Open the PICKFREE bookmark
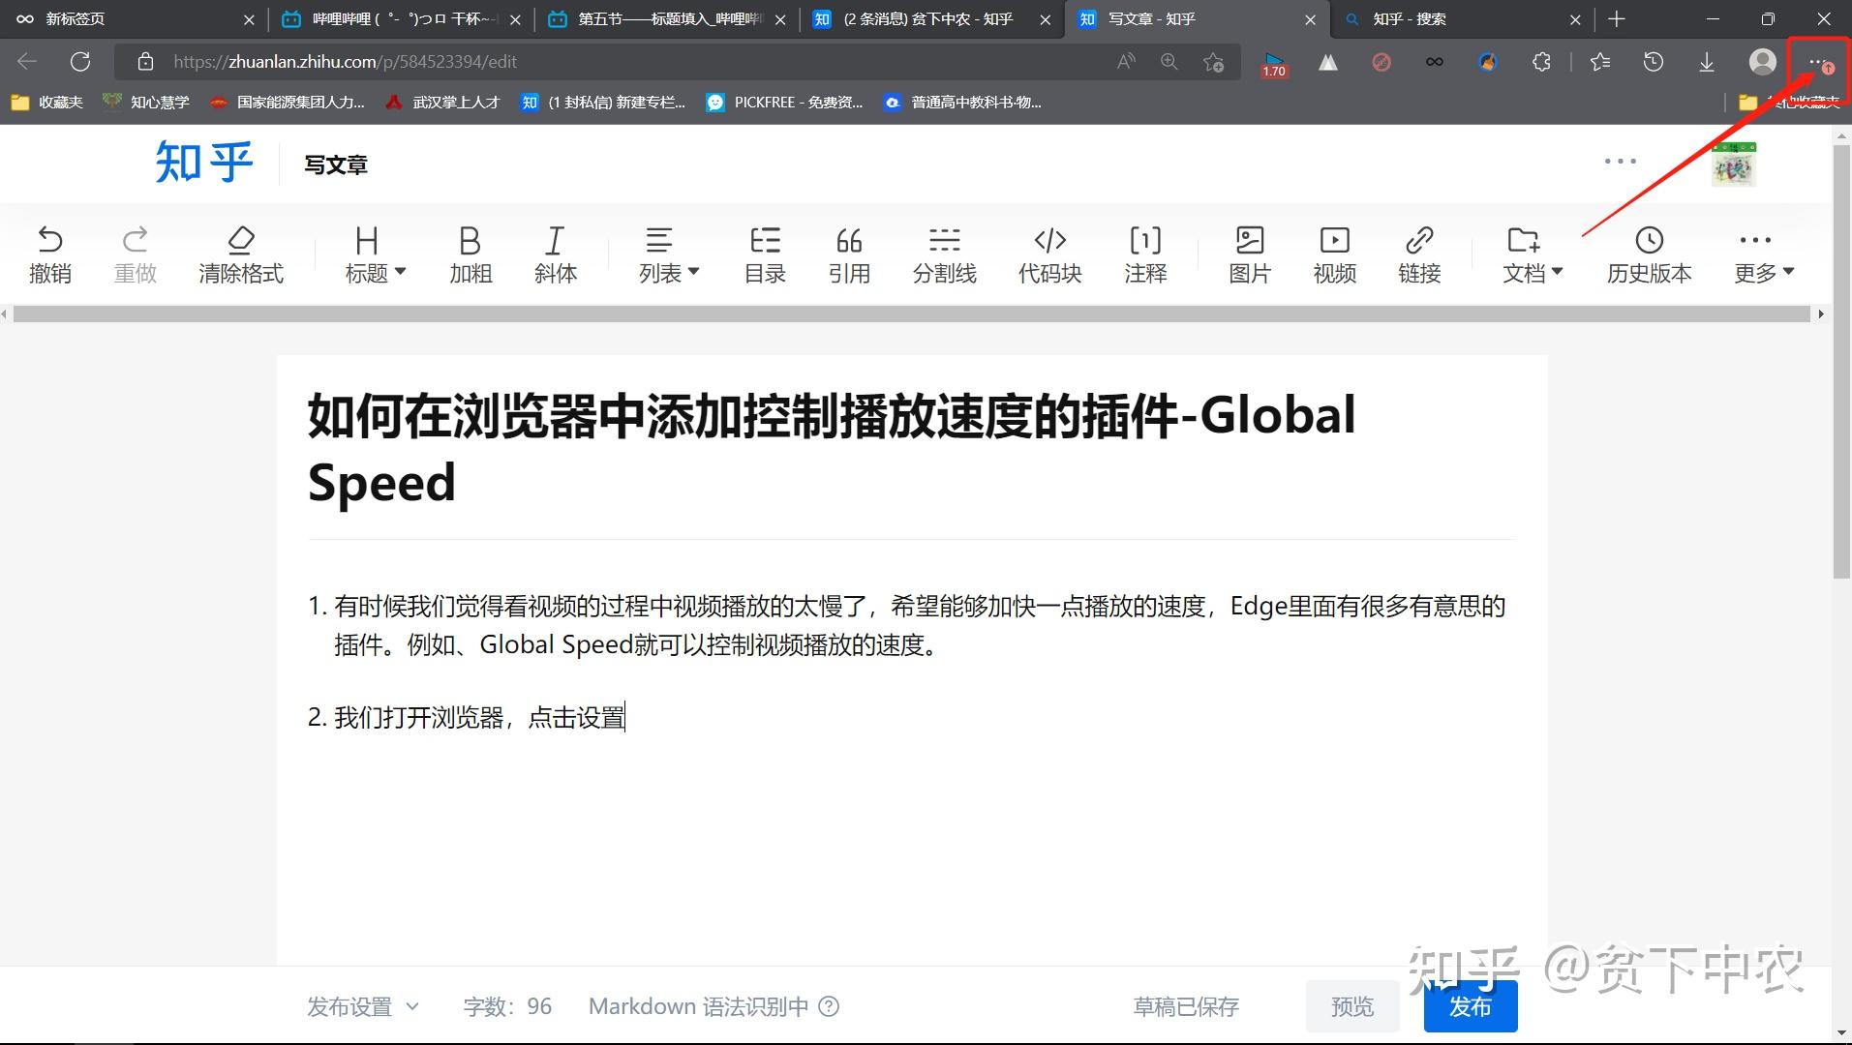This screenshot has width=1852, height=1045. point(785,102)
